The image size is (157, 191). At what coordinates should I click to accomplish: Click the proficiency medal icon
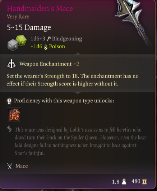[9, 101]
